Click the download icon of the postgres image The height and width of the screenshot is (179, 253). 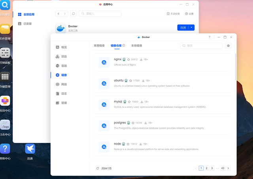tap(145, 123)
